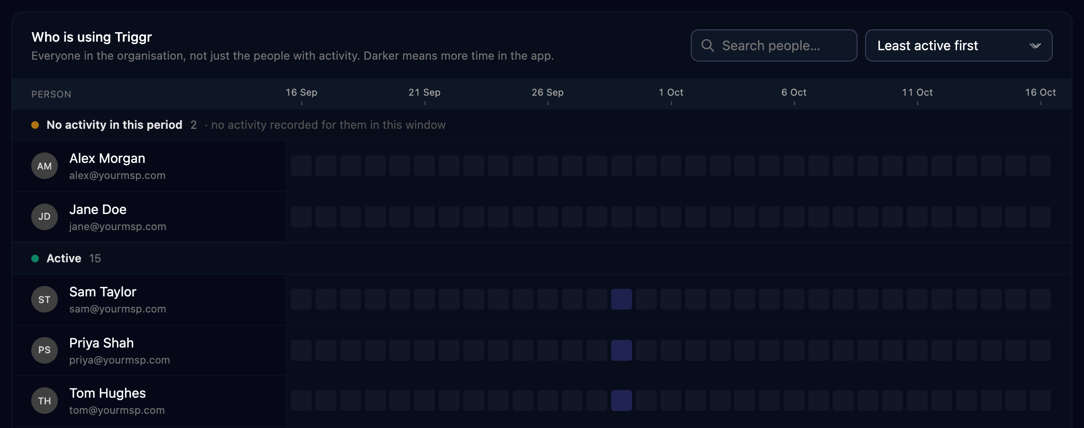Click Sam Taylor's highlighted activity cell

point(622,299)
